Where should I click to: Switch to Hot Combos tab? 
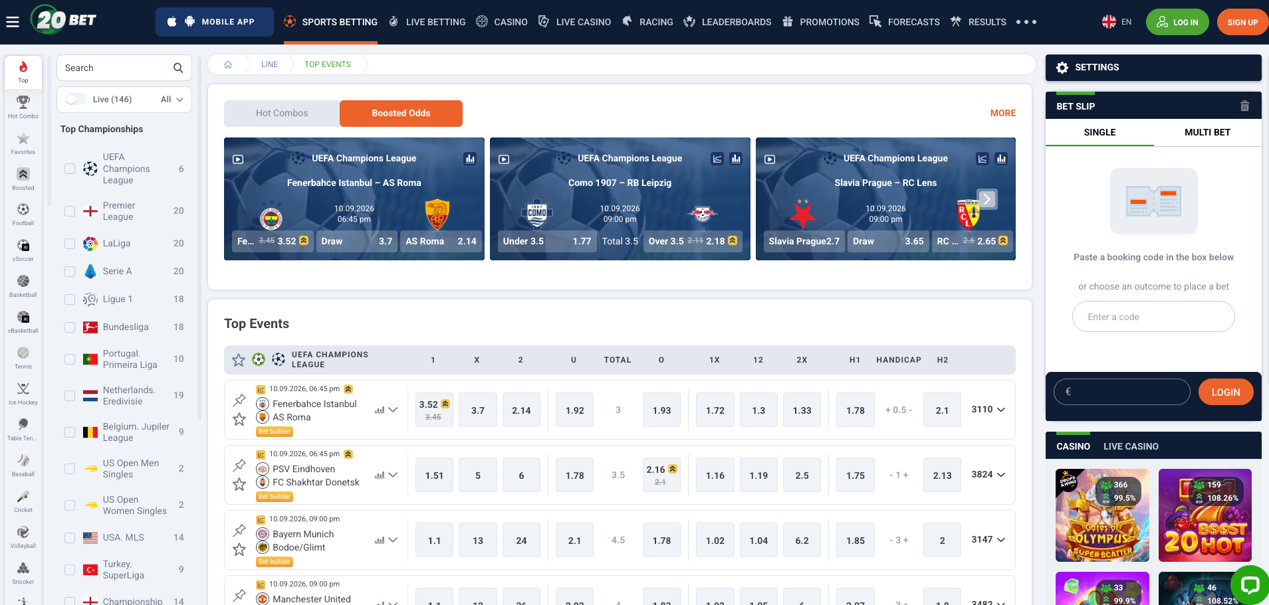click(282, 114)
